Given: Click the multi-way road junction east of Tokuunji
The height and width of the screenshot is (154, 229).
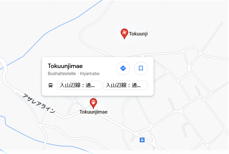Looking at the screenshot, I should click(x=200, y=53).
